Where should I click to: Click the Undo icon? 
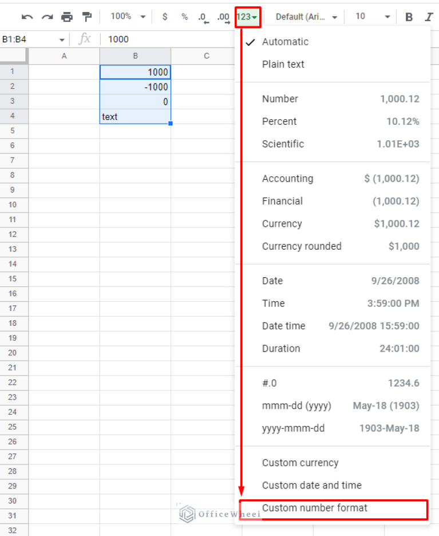point(26,16)
